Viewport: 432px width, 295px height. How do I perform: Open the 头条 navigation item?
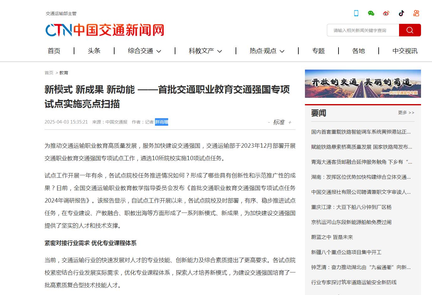94,51
